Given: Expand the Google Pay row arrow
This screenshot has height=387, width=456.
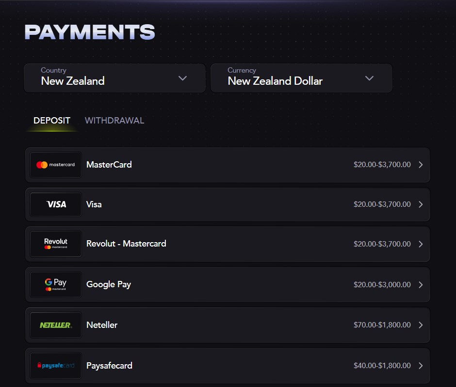Looking at the screenshot, I should click(x=421, y=284).
